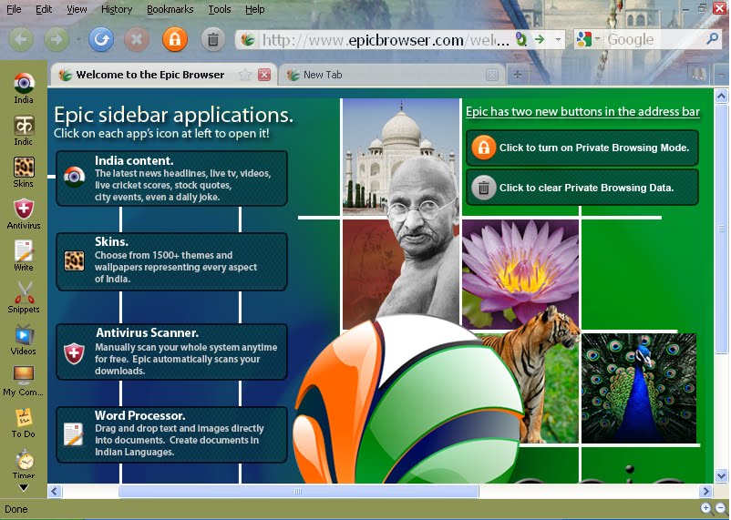Go back using the back arrow
This screenshot has height=520, width=731.
21,39
